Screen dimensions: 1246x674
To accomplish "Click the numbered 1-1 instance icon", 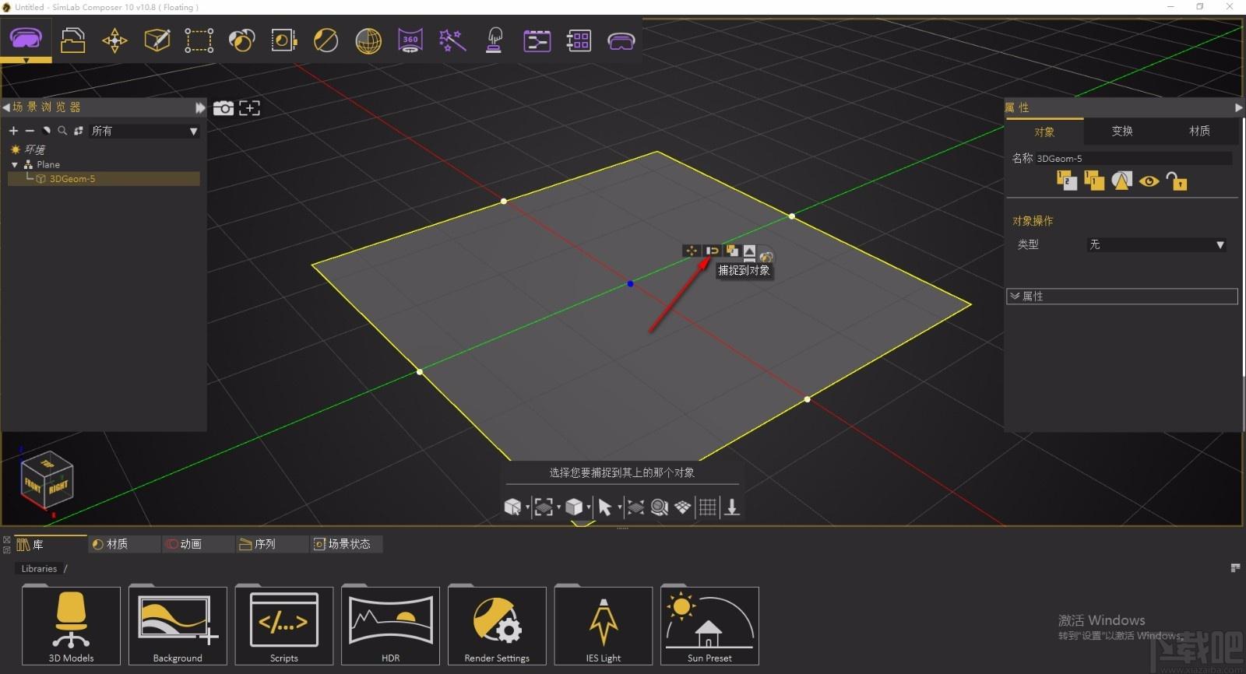I will (x=1094, y=181).
